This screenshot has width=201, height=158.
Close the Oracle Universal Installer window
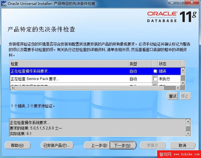[x=192, y=2]
